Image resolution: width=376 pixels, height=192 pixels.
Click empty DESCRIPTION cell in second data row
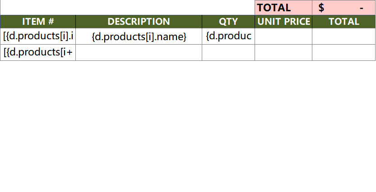(x=139, y=53)
